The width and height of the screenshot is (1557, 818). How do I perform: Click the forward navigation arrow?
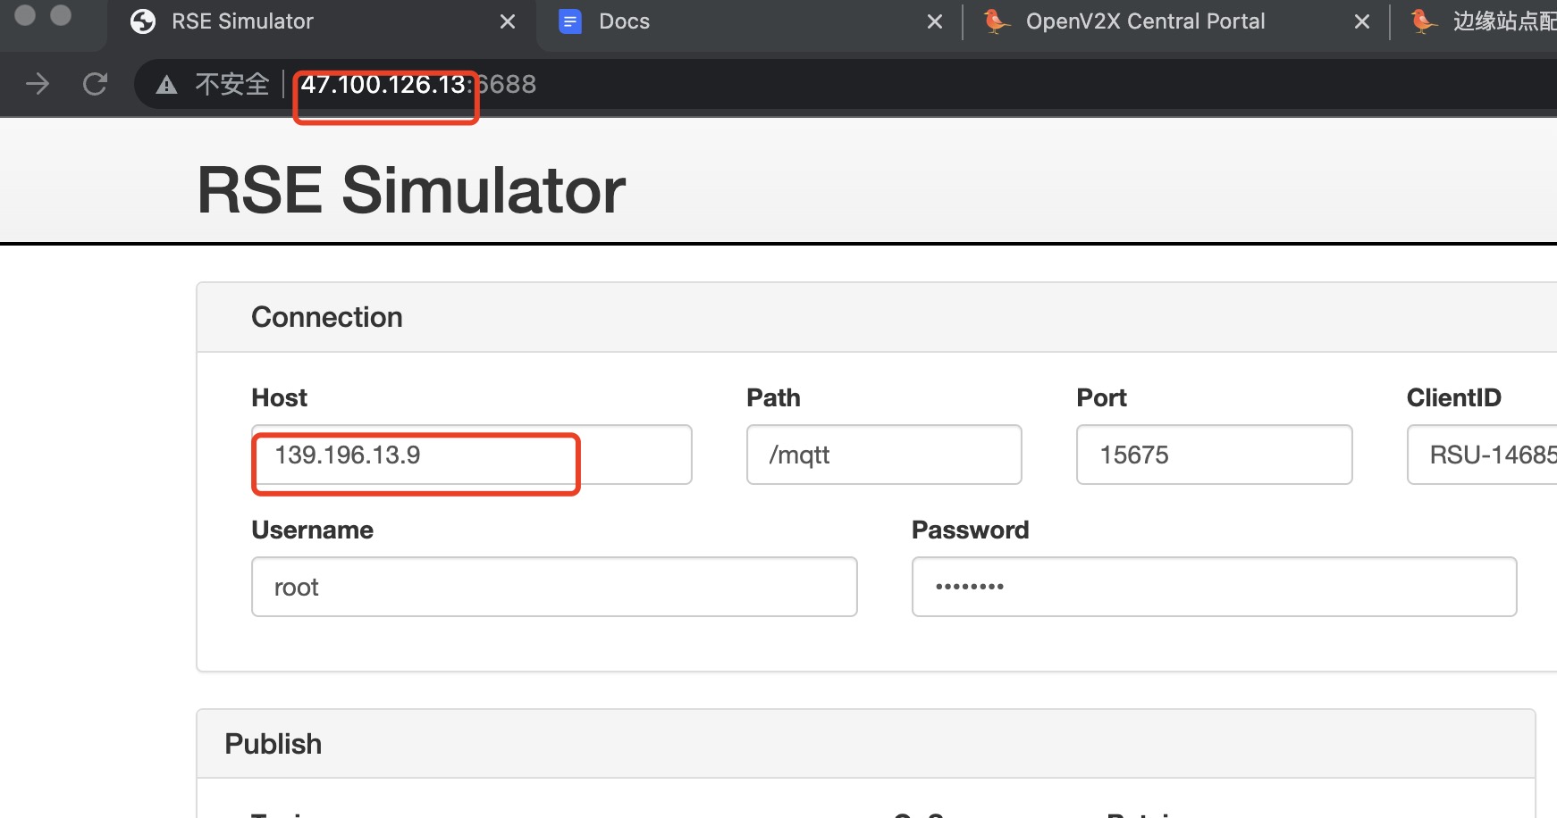coord(37,83)
